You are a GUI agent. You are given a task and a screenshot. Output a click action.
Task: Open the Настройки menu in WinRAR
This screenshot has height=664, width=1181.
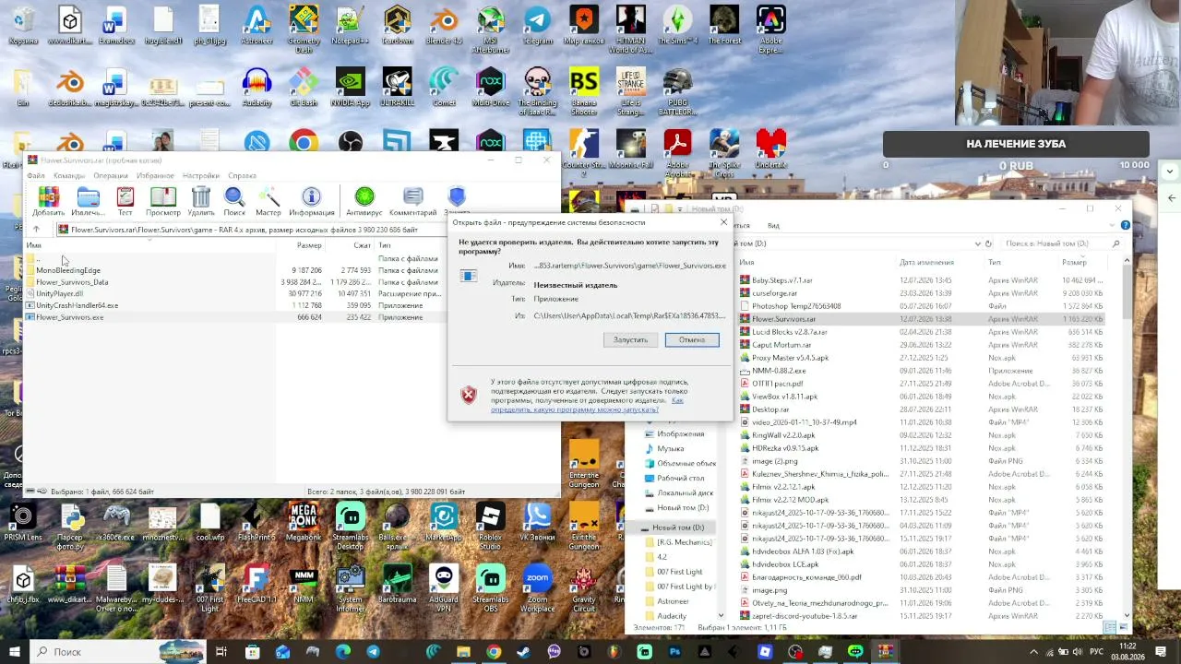click(201, 175)
